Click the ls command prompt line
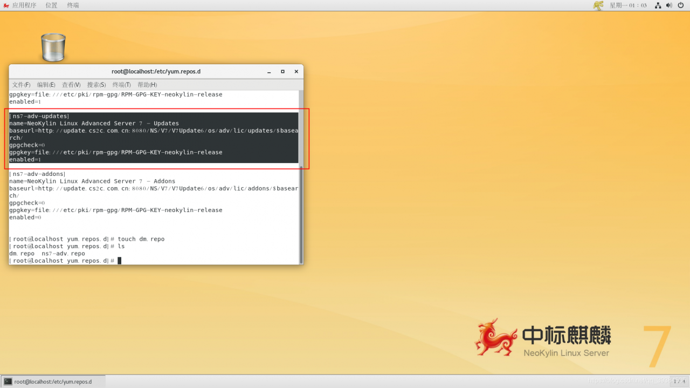The height and width of the screenshot is (388, 690). coord(67,246)
